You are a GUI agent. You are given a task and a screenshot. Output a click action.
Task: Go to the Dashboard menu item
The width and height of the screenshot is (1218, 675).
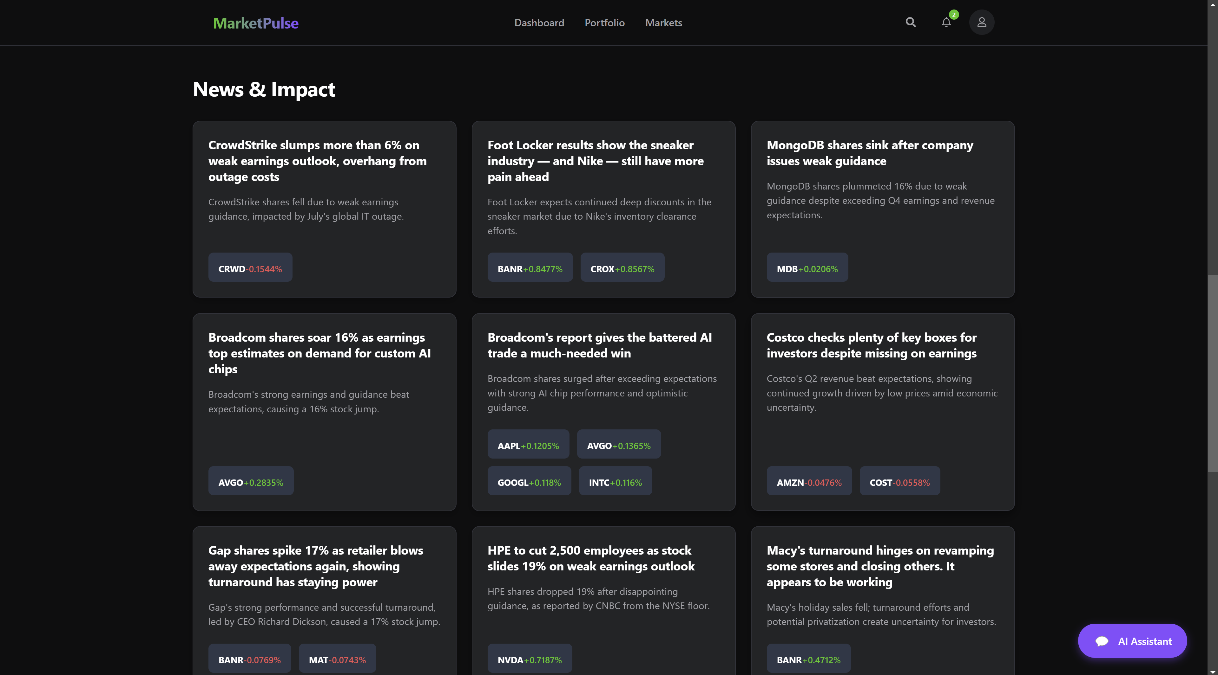pyautogui.click(x=539, y=23)
